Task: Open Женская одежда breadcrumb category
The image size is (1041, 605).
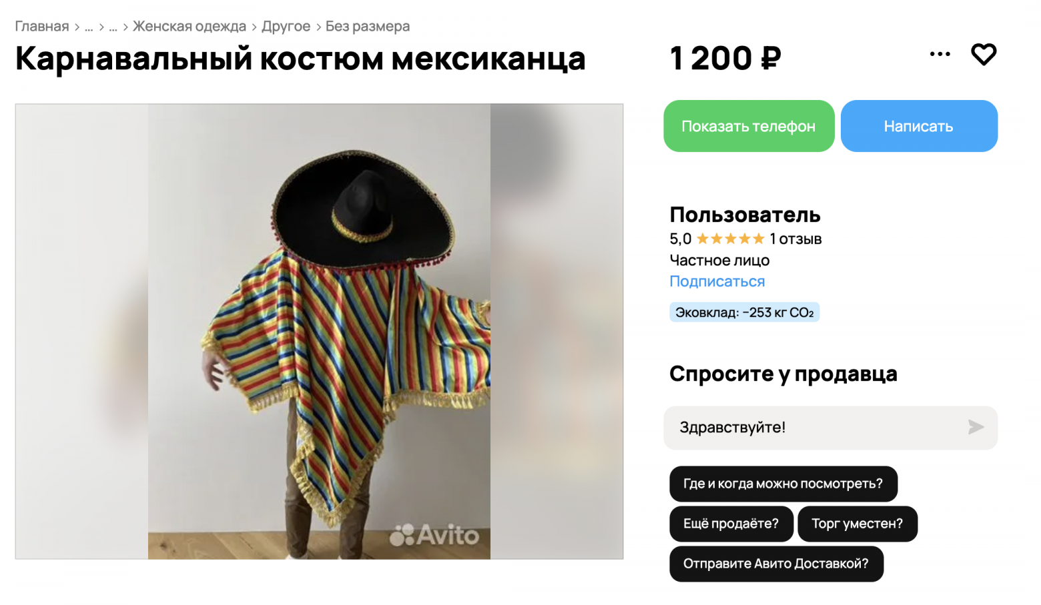Action: pyautogui.click(x=190, y=27)
